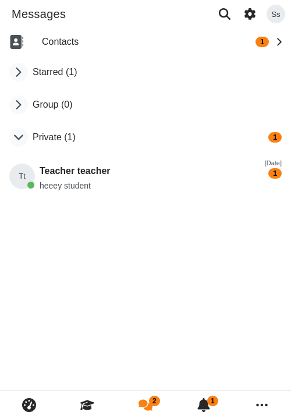Click the Contacts unread requests badge
The image size is (291, 419).
[262, 42]
